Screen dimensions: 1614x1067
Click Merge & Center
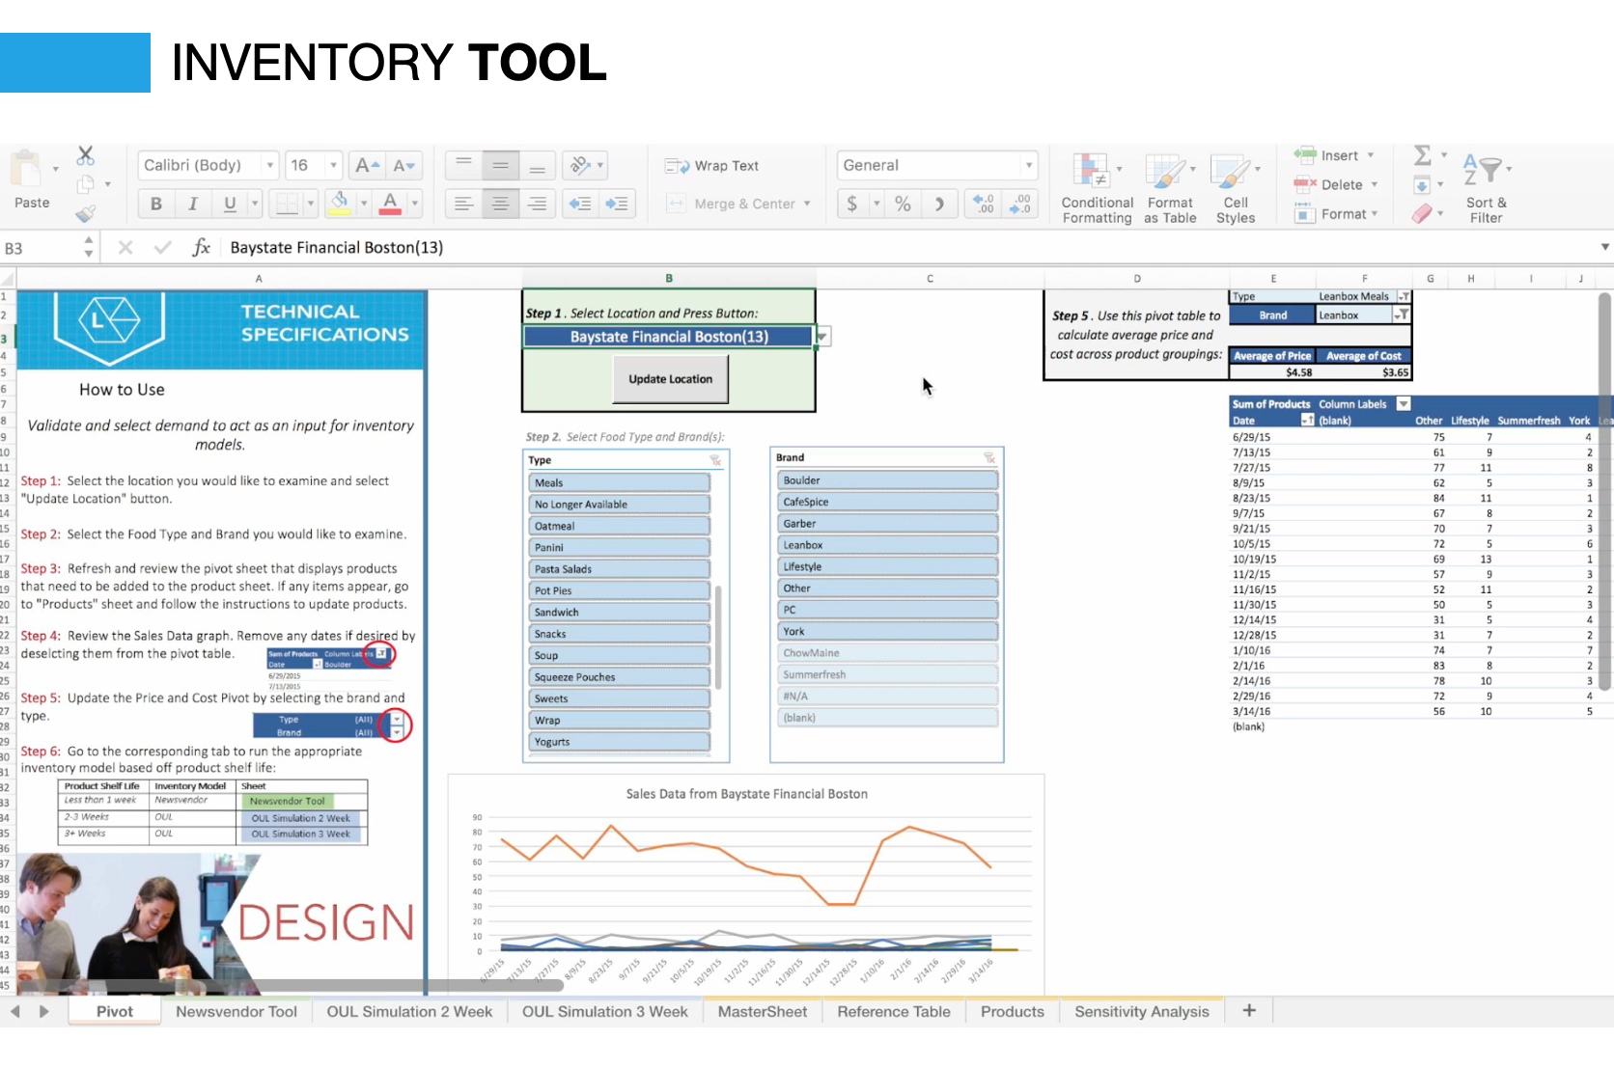pyautogui.click(x=738, y=204)
